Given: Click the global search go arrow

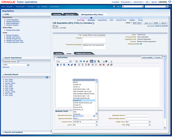Looking at the screenshot, I should 167,6.
